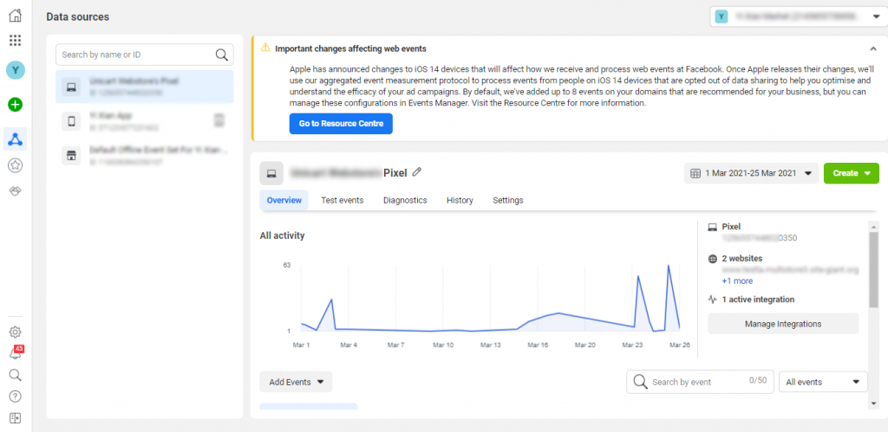888x432 pixels.
Task: Open the Home icon in left sidebar
Action: tap(16, 16)
